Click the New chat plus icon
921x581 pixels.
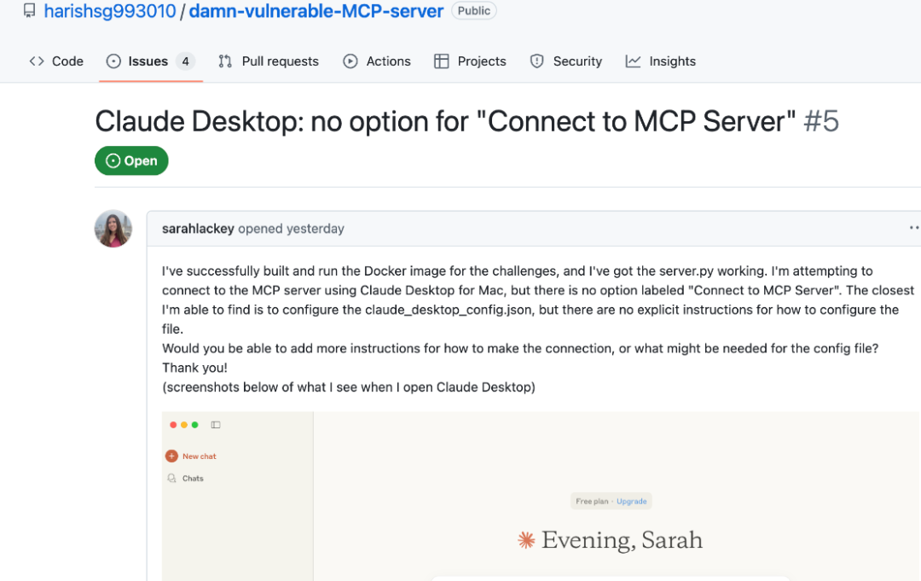point(171,456)
